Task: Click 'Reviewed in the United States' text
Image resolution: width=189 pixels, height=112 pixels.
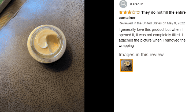Action: 140,23
